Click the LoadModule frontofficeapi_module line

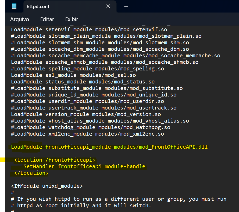tap(109, 147)
